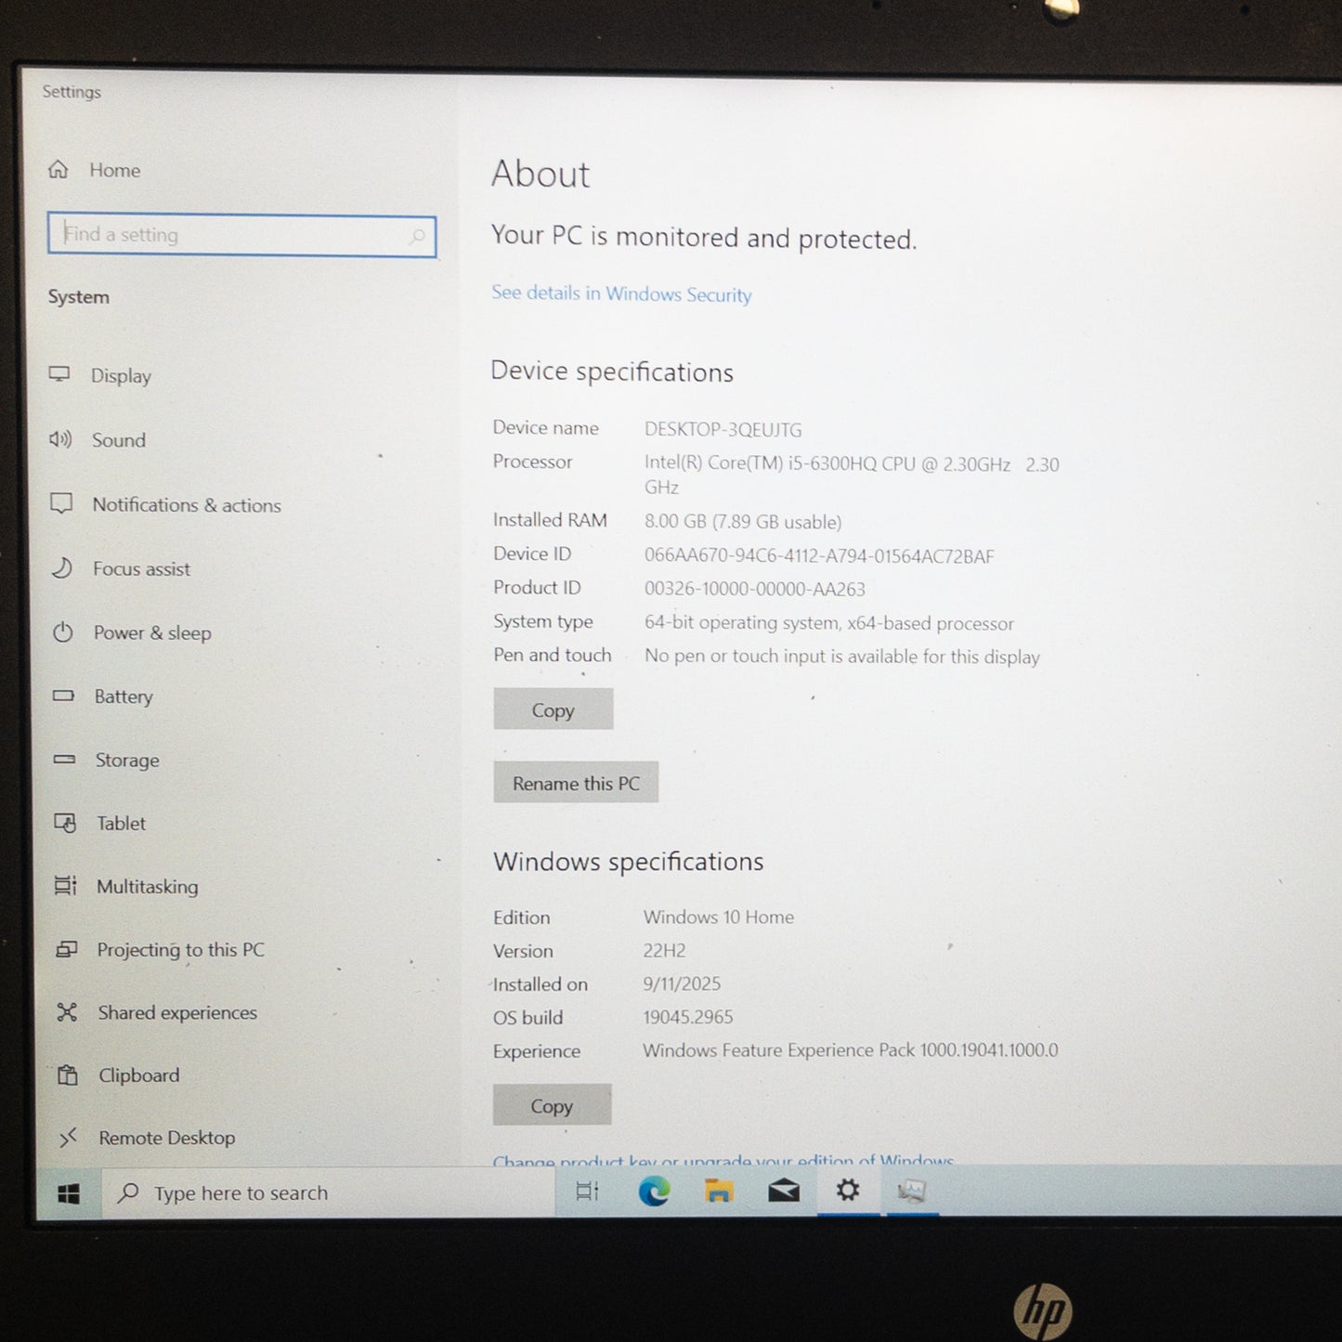The width and height of the screenshot is (1342, 1342).
Task: Open Task View on the taskbar
Action: 588,1191
